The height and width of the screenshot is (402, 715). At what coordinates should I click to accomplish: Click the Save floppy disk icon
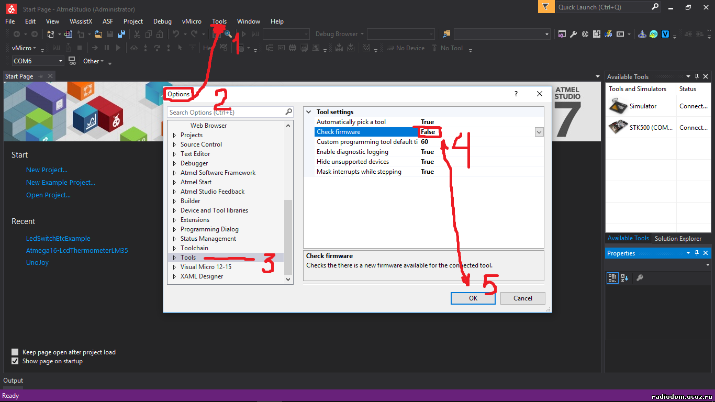click(110, 34)
